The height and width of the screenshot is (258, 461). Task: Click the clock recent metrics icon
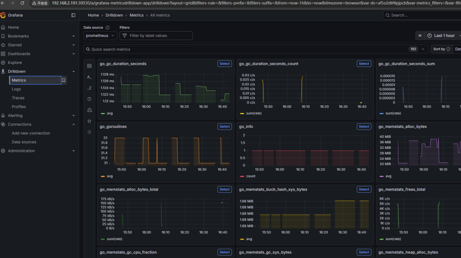click(x=89, y=99)
